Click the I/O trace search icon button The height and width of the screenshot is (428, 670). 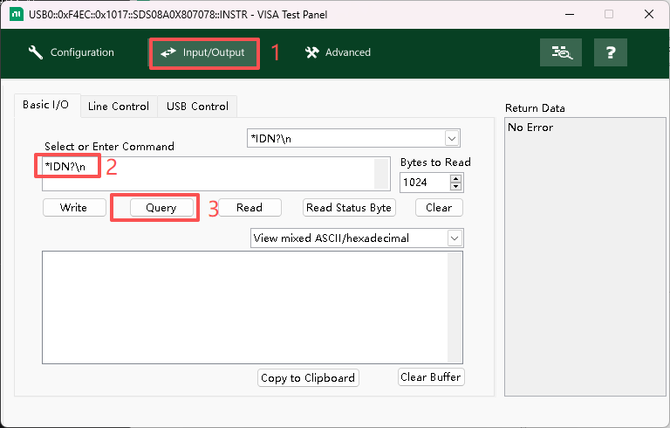561,52
